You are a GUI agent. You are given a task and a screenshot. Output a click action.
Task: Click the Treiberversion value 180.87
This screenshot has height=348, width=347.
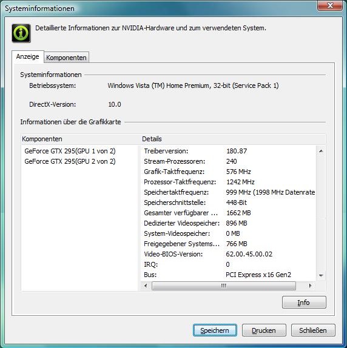pyautogui.click(x=237, y=151)
